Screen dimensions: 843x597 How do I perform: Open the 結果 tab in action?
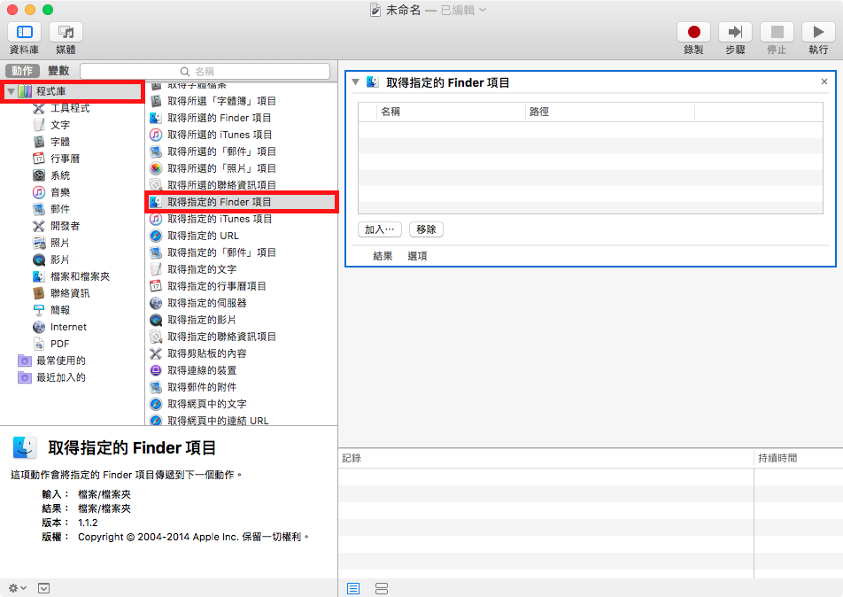383,256
